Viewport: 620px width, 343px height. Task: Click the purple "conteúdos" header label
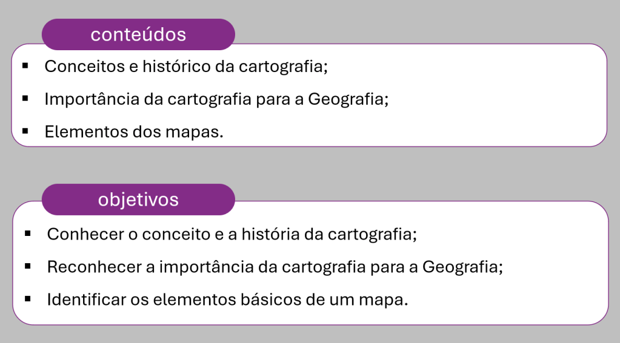pyautogui.click(x=138, y=34)
